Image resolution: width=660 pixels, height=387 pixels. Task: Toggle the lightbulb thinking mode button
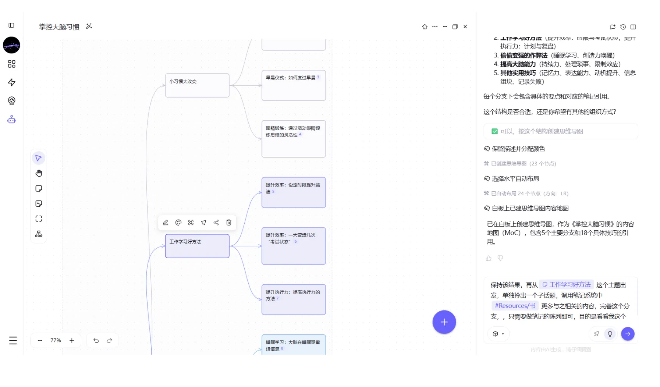610,334
